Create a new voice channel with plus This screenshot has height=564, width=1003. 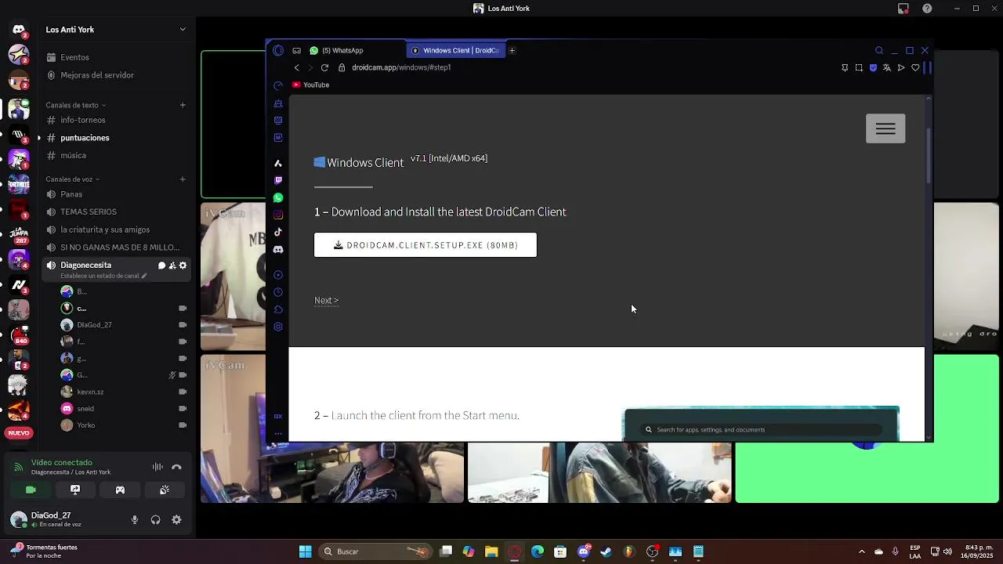click(x=183, y=179)
